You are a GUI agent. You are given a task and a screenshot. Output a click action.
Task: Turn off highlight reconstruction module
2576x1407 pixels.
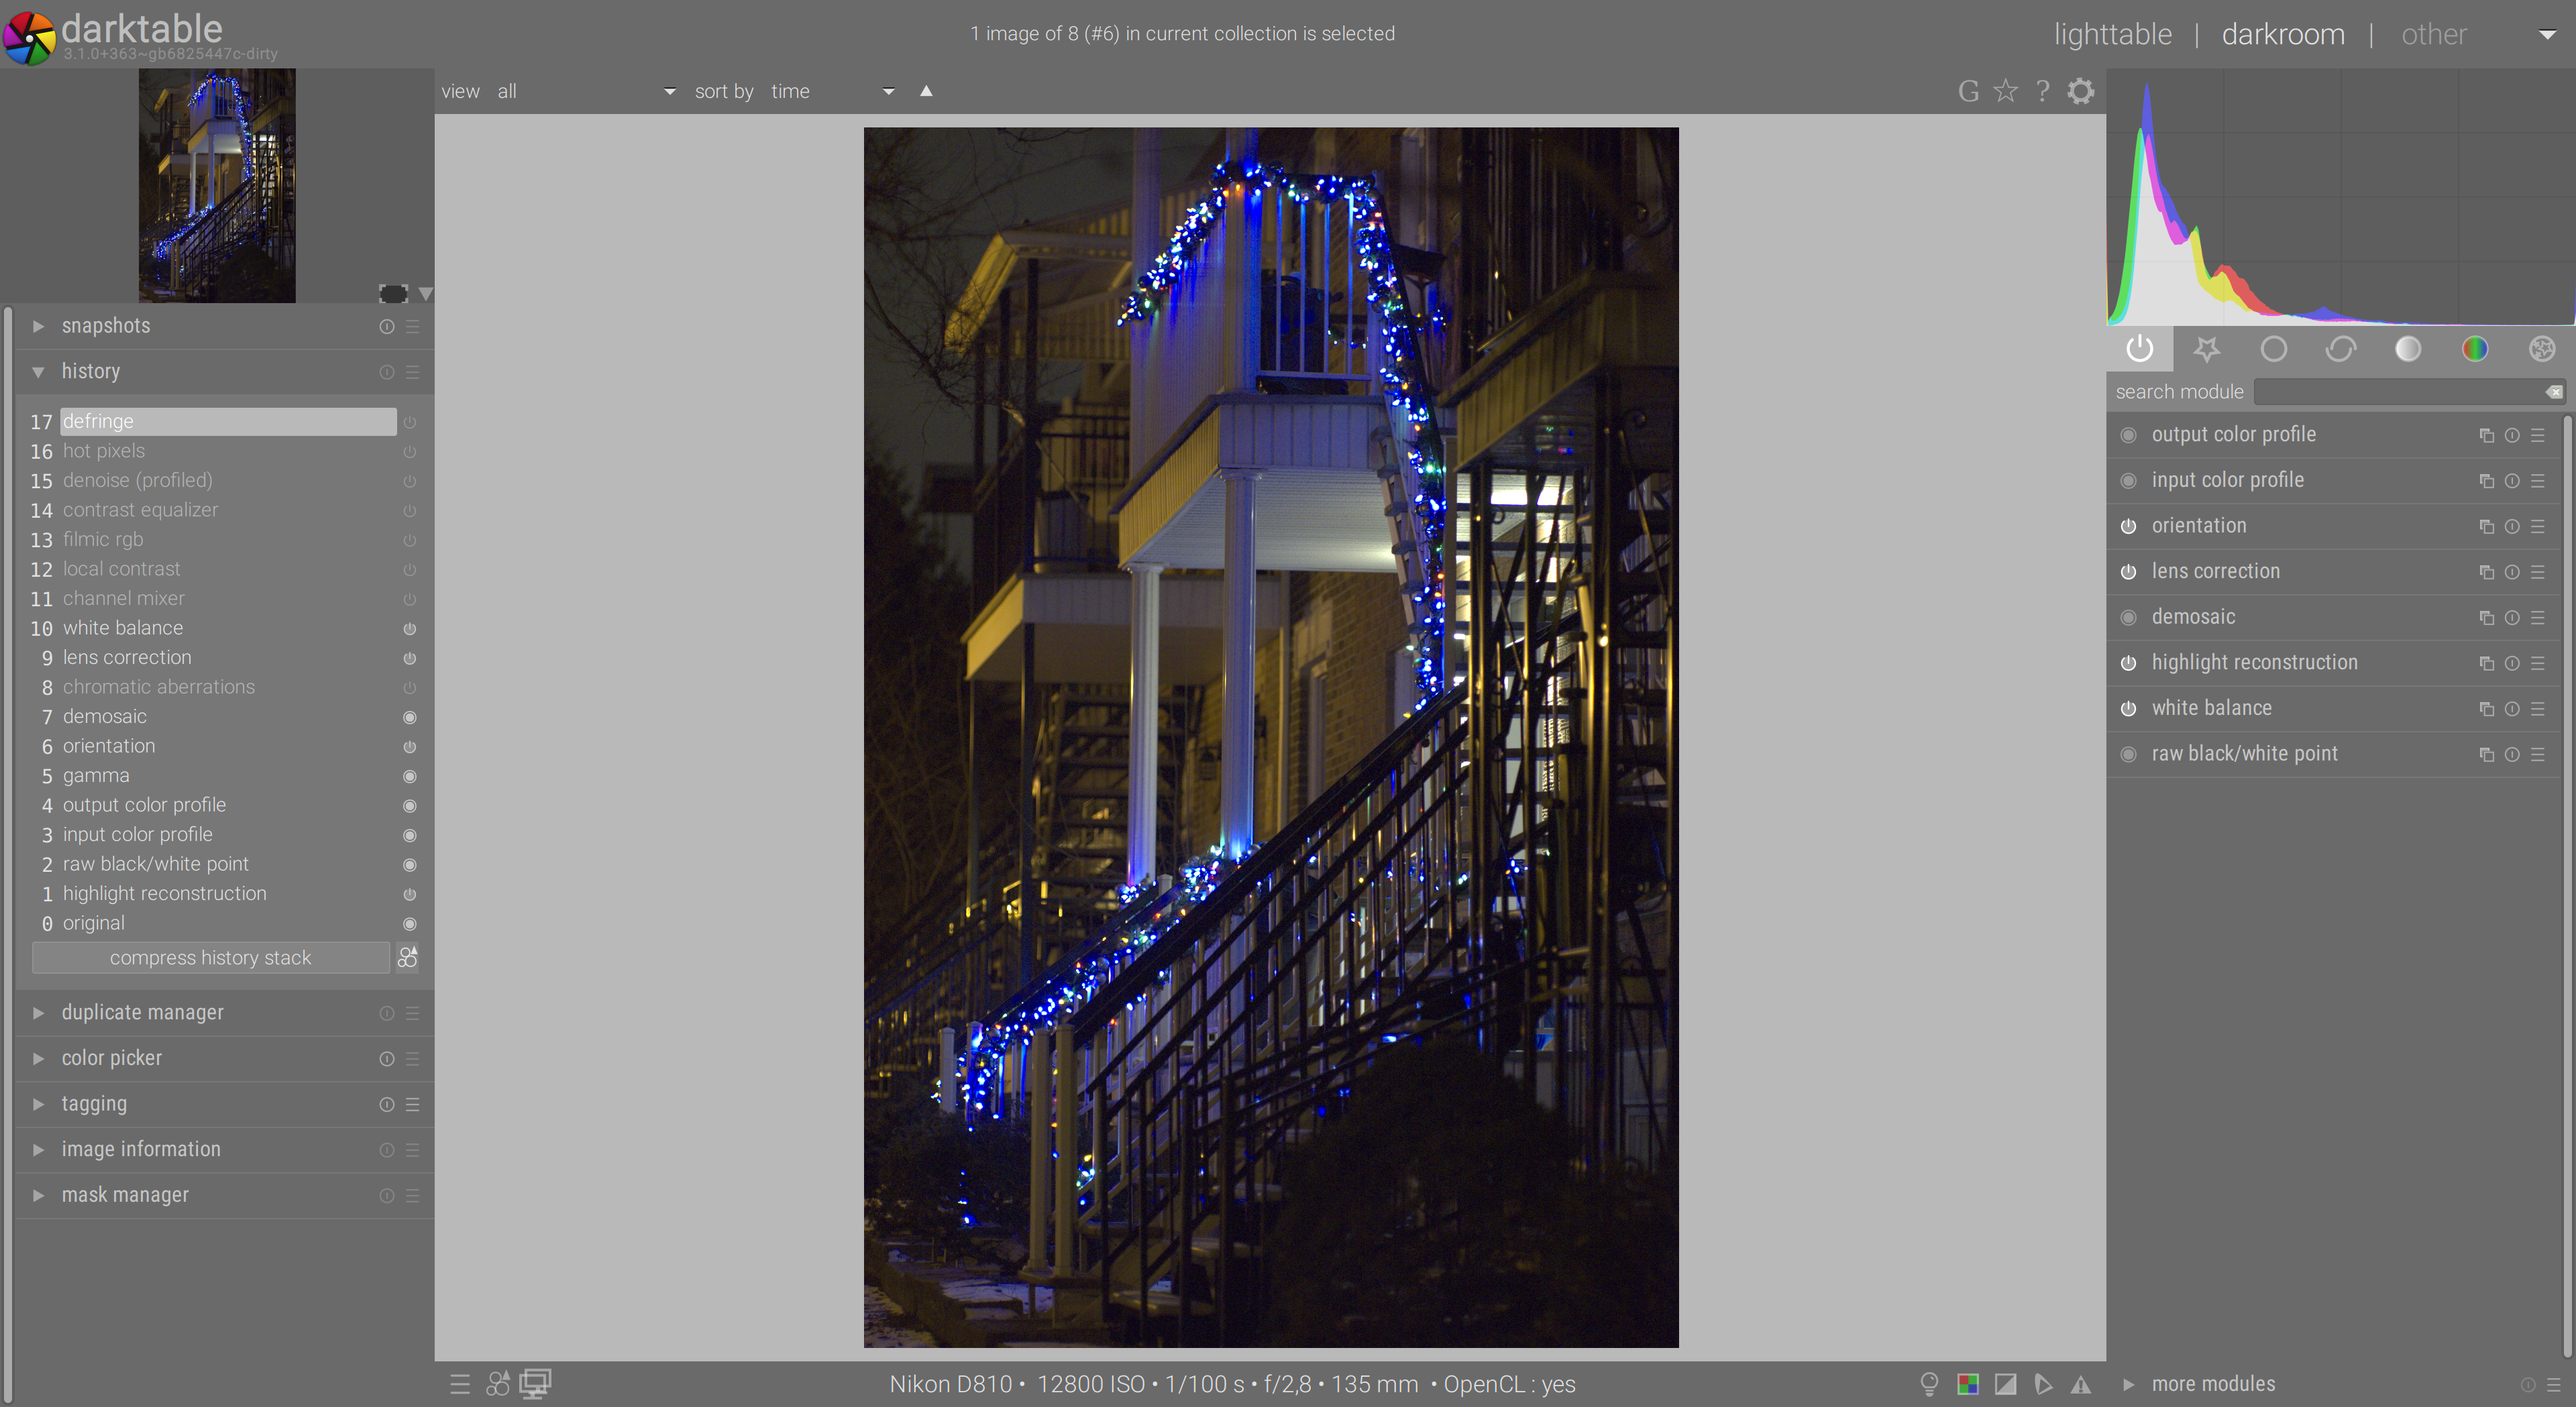click(2128, 663)
